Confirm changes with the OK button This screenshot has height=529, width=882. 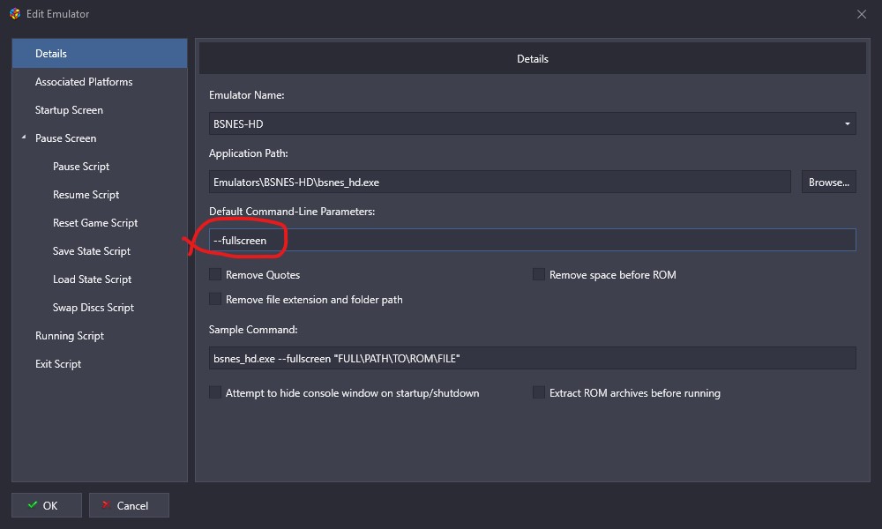[47, 505]
